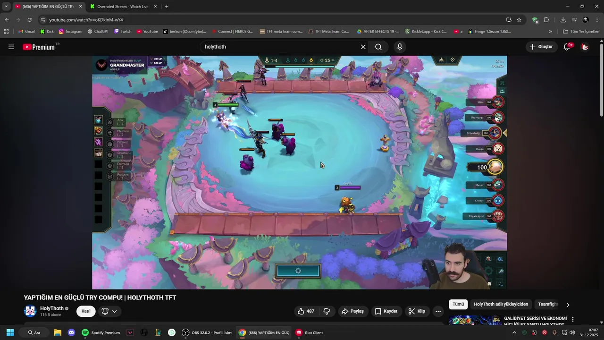Like the video with thumbs up
Viewport: 604px width, 340px height.
click(x=306, y=311)
